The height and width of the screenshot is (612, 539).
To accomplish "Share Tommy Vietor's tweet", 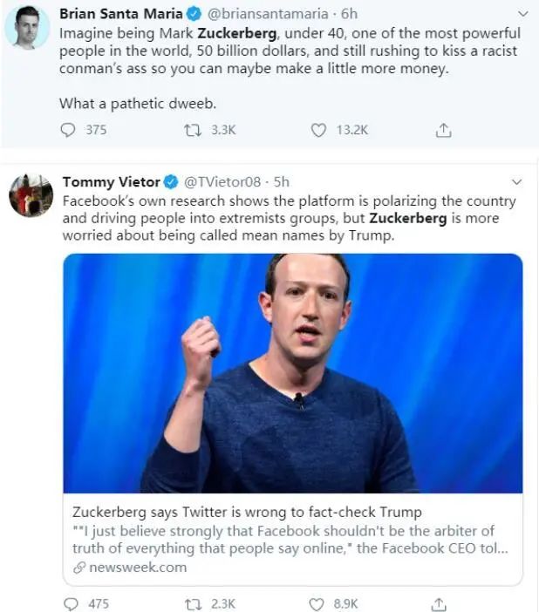I will [x=439, y=604].
